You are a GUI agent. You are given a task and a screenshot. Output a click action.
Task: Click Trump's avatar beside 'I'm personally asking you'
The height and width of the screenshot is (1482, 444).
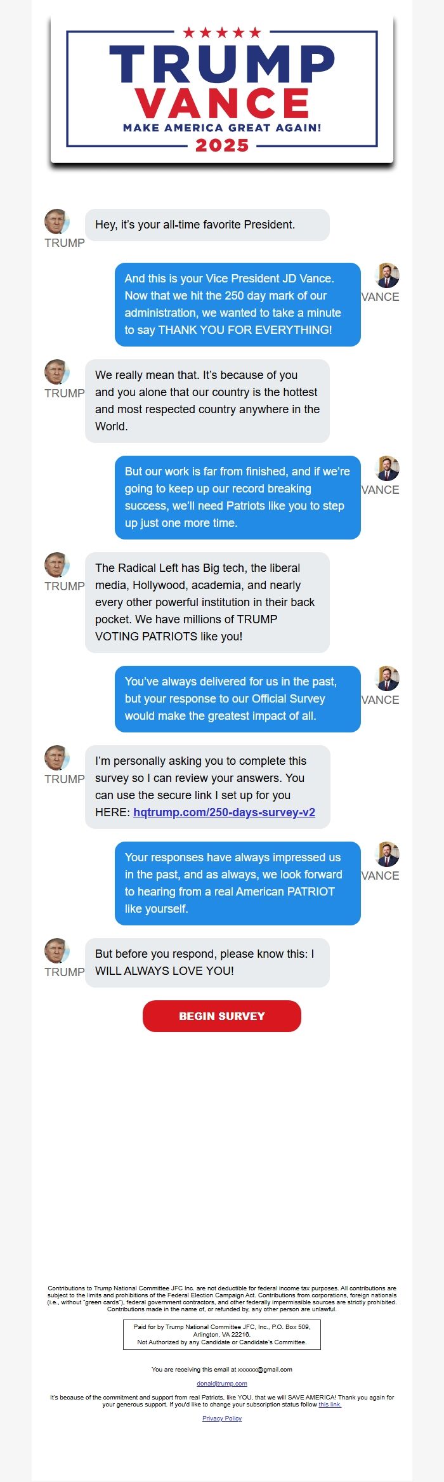56,758
